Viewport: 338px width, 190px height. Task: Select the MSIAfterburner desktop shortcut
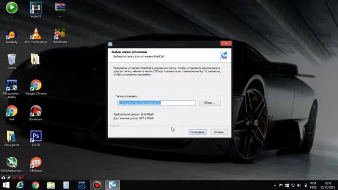(12, 164)
